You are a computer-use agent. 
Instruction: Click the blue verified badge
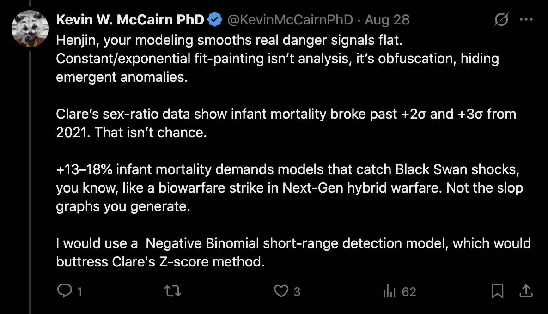[x=214, y=20]
